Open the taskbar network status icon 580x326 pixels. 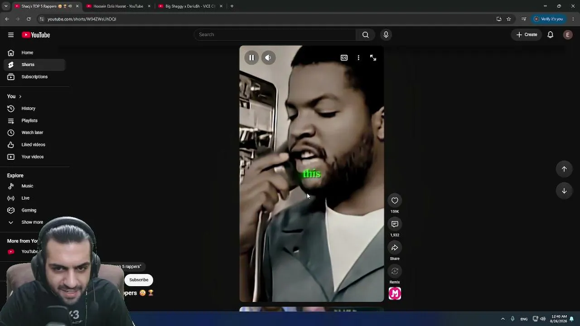tap(535, 319)
